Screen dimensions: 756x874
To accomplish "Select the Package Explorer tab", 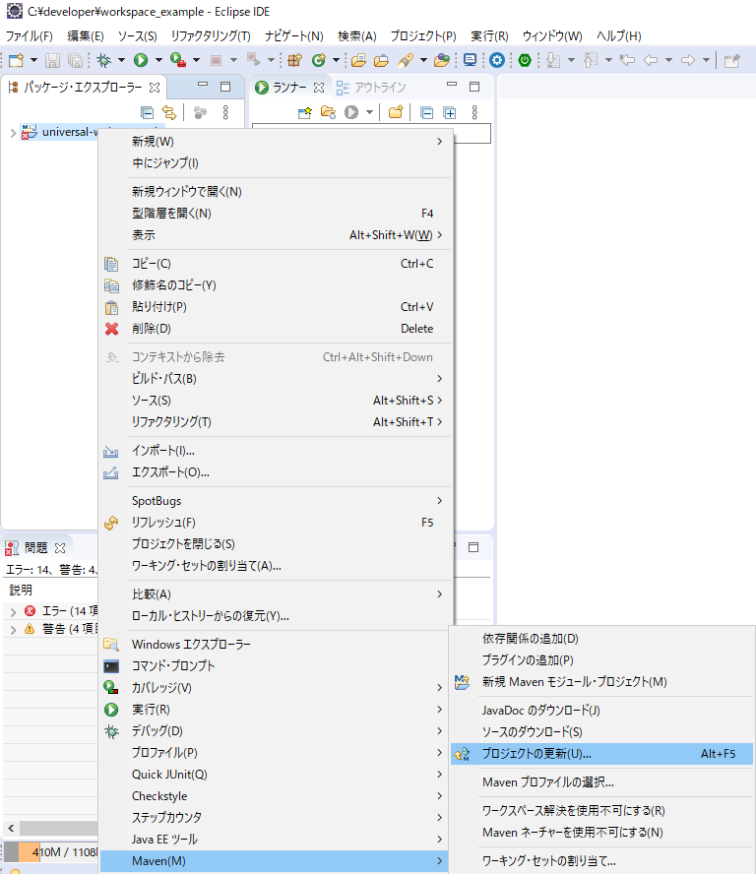I will click(84, 88).
